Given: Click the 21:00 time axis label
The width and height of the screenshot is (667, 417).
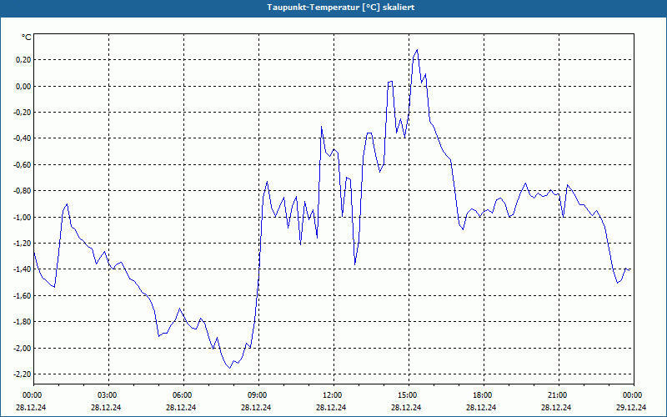Looking at the screenshot, I should pyautogui.click(x=559, y=395).
